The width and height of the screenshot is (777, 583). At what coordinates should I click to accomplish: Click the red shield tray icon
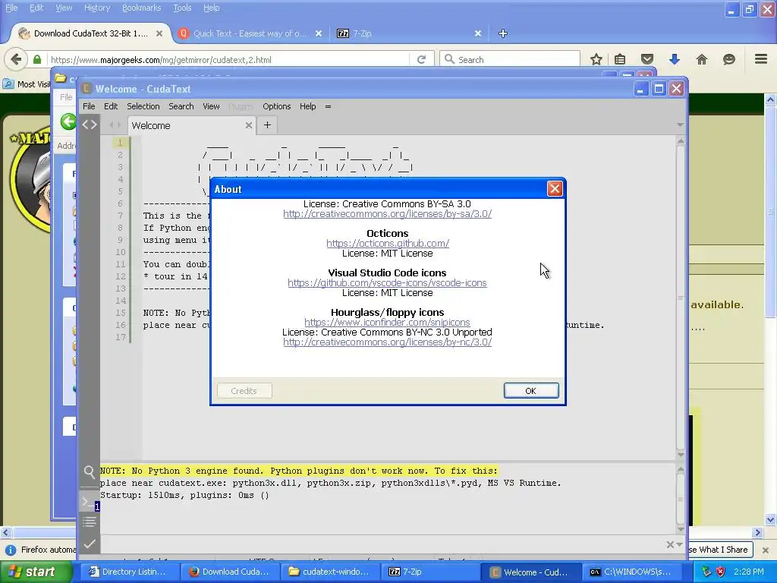721,572
